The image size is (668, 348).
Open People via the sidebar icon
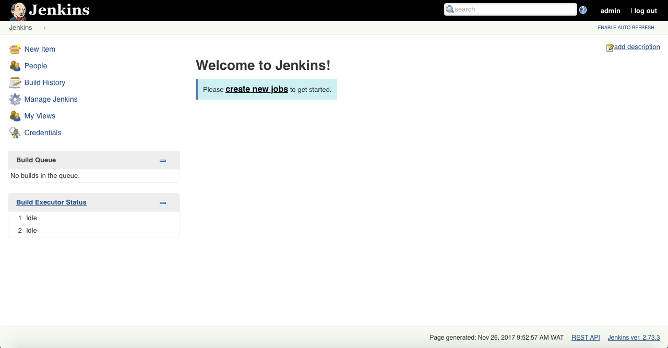coord(15,66)
